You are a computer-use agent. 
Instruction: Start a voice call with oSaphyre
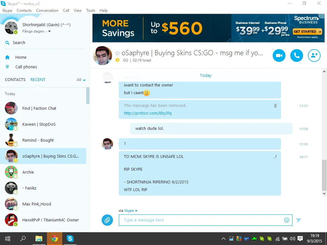click(x=297, y=56)
